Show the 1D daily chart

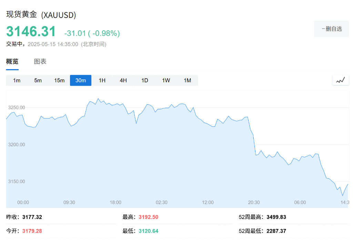[145, 80]
